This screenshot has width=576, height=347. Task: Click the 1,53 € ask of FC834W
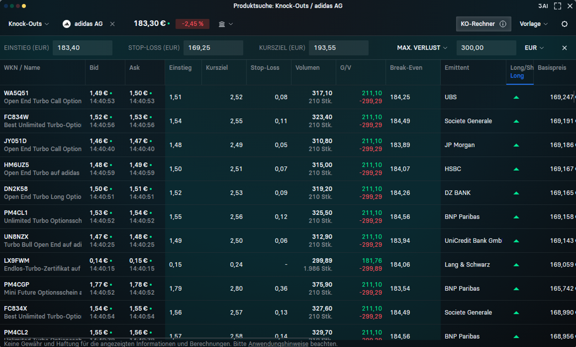138,117
